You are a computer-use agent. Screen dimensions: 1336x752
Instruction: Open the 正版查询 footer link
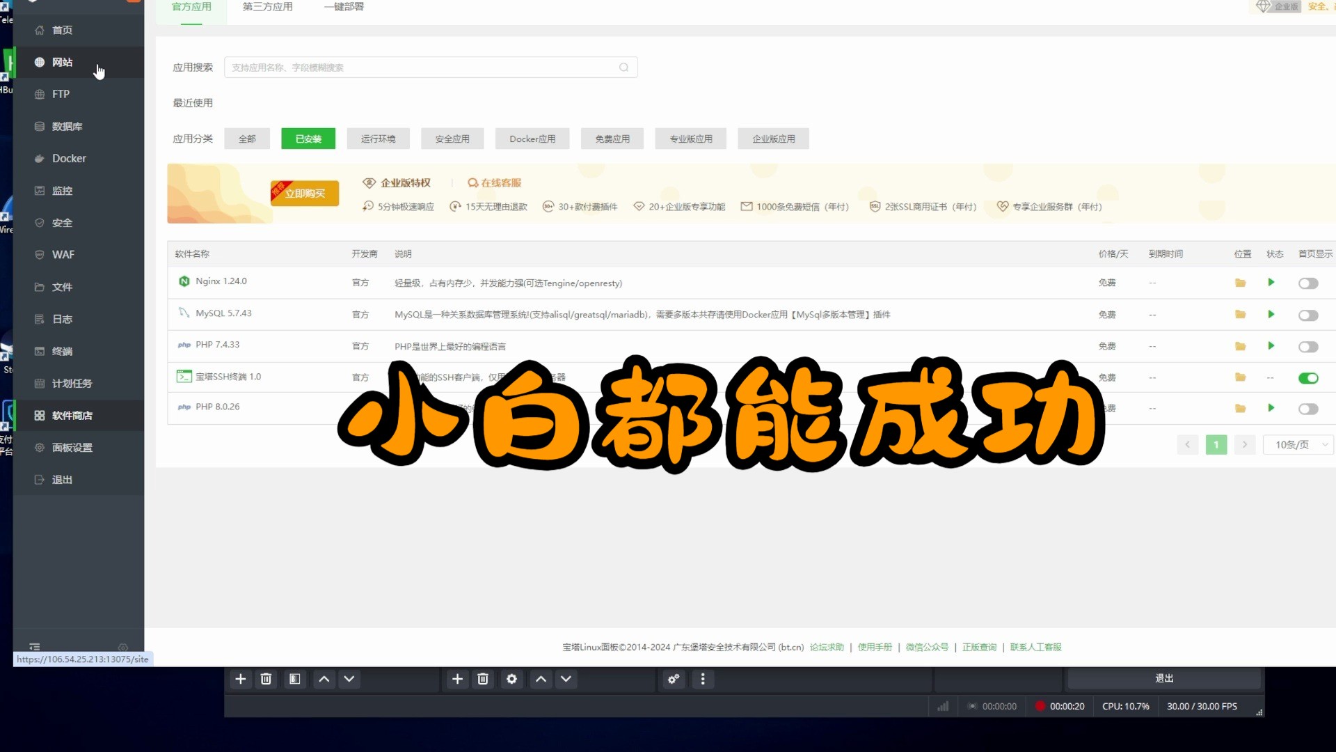pos(979,647)
